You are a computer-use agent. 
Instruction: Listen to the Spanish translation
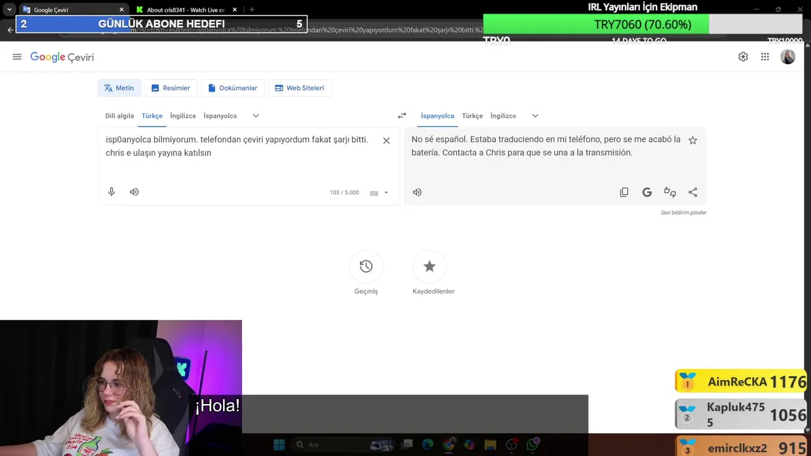click(x=417, y=192)
